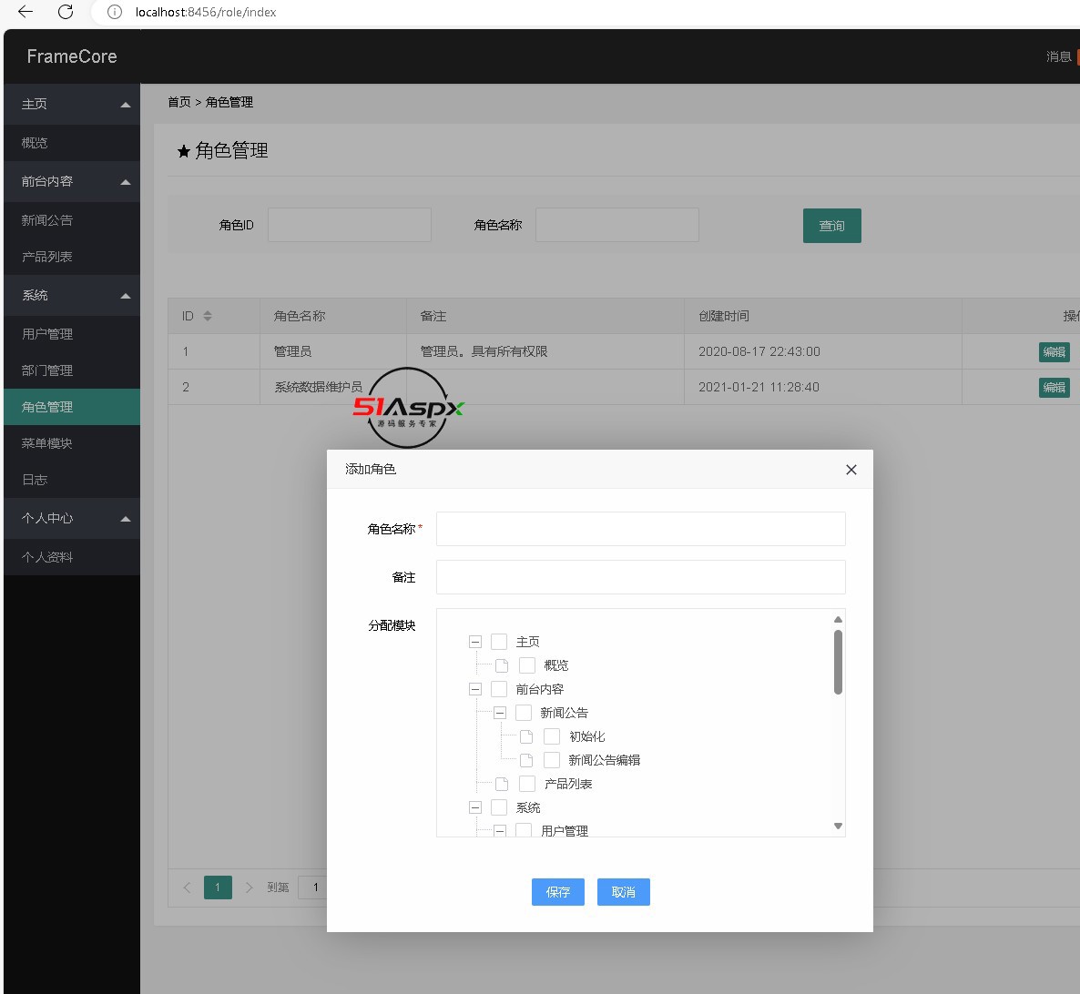Click the document icon beside 初始化 in the tree

(x=526, y=736)
